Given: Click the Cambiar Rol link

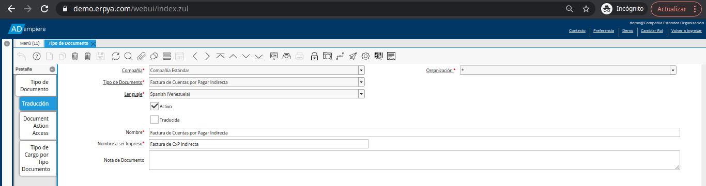Looking at the screenshot, I should 652,31.
